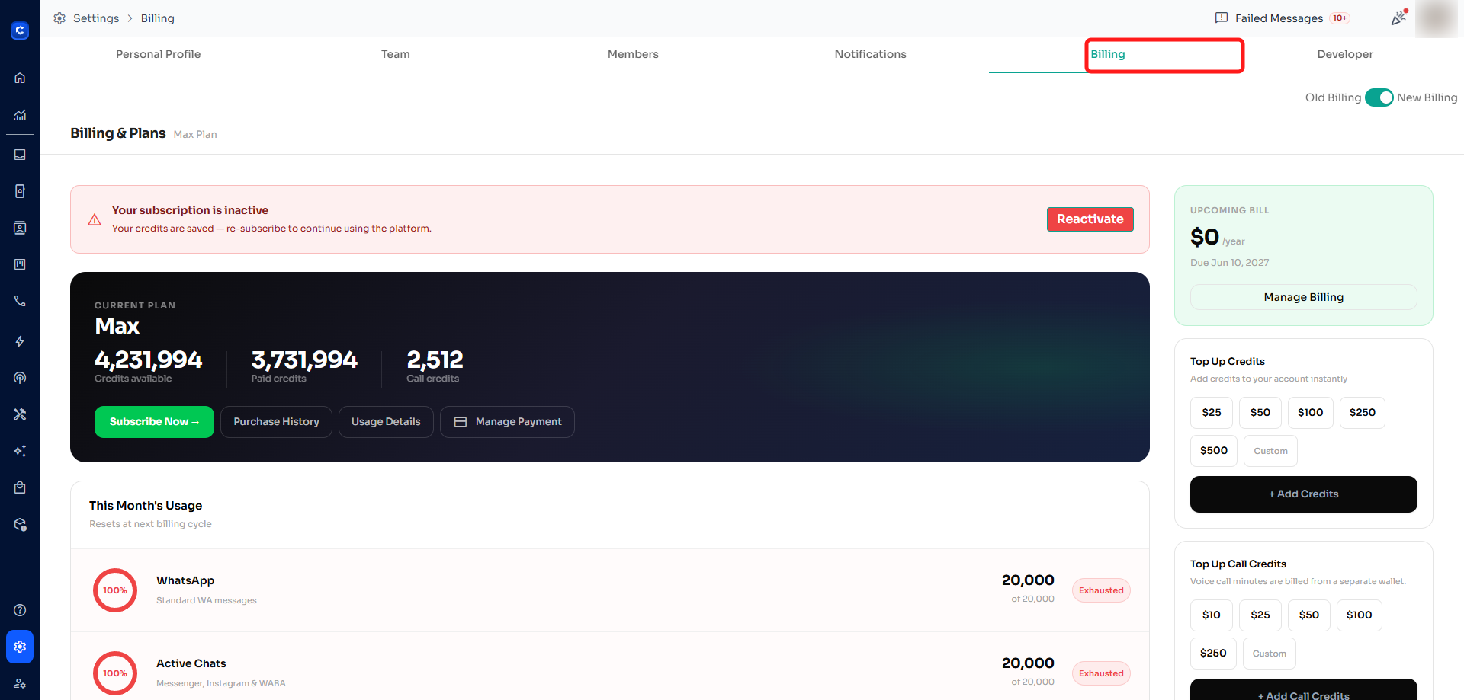
Task: Select the $50 call credits option
Action: tap(1309, 615)
